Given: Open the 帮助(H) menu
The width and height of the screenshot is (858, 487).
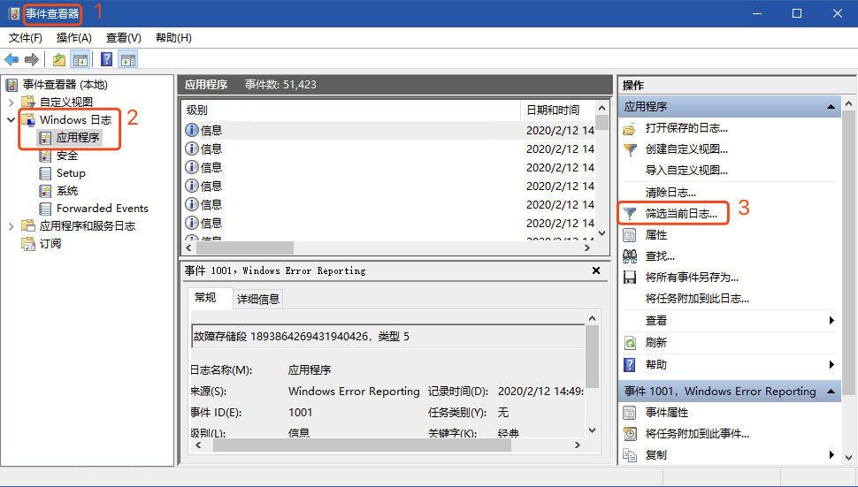Looking at the screenshot, I should coord(173,38).
